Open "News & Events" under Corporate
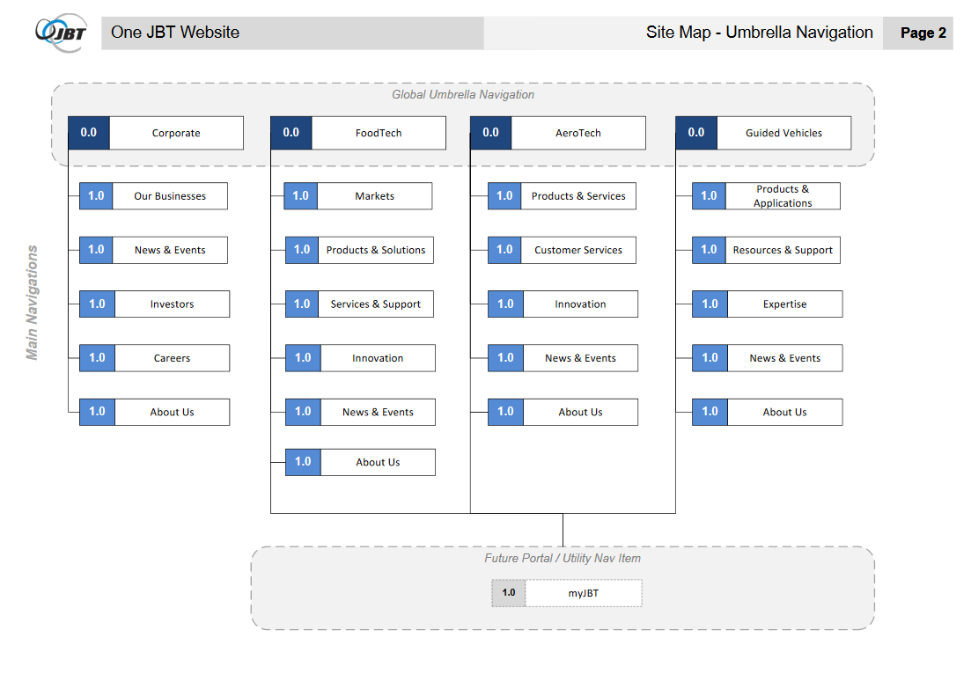Screen dimensions: 971x674 [153, 250]
